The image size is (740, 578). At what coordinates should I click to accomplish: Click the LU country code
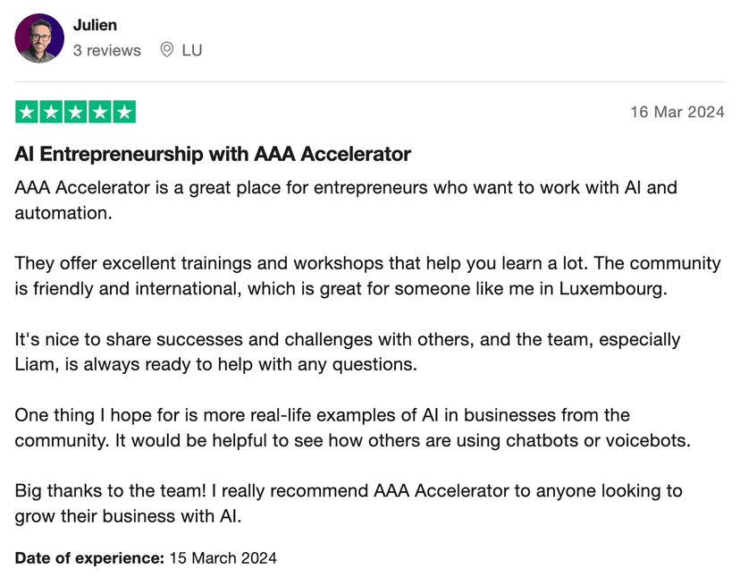click(192, 51)
